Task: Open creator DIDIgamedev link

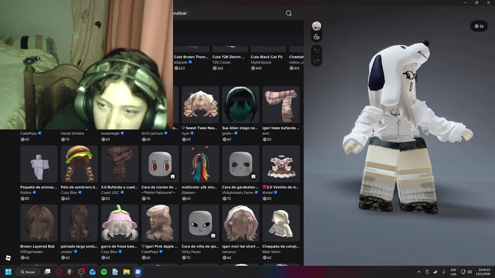Action: pos(32,252)
